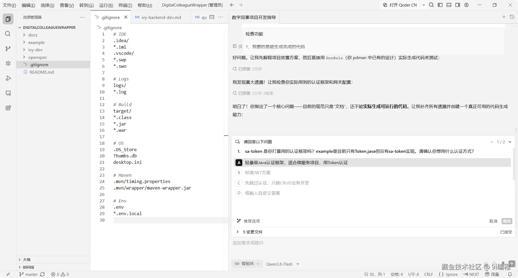Open the Qwen3.8-Flash model dropdown

[282, 264]
